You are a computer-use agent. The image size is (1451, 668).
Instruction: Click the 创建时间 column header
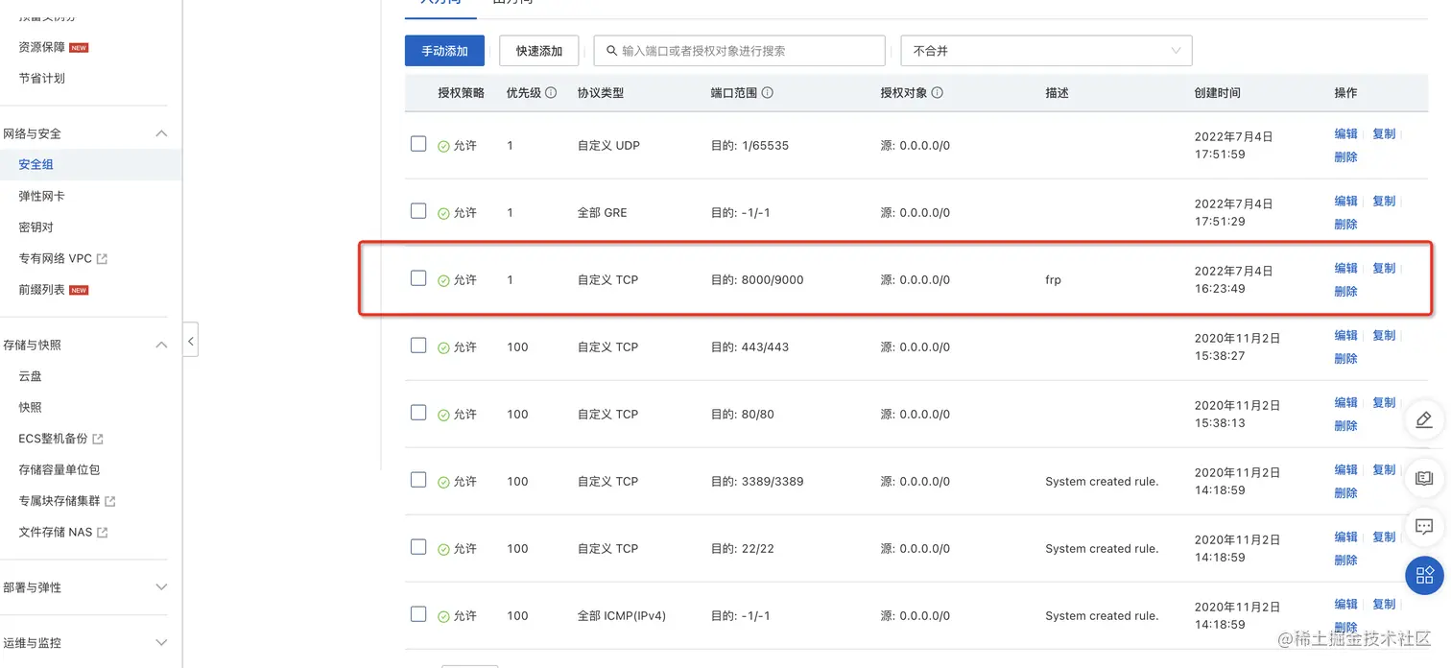pyautogui.click(x=1217, y=93)
